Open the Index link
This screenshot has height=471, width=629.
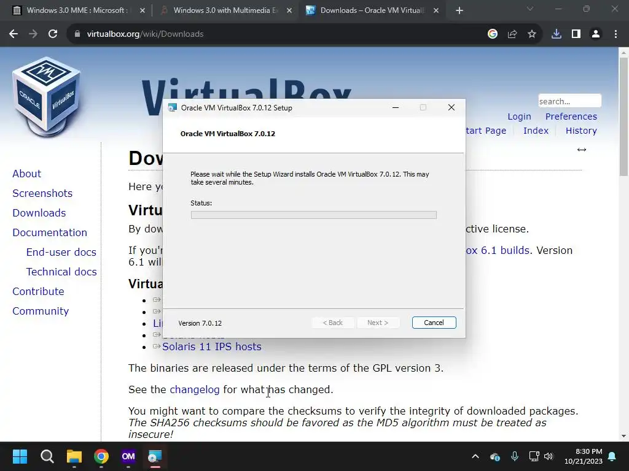pos(536,131)
